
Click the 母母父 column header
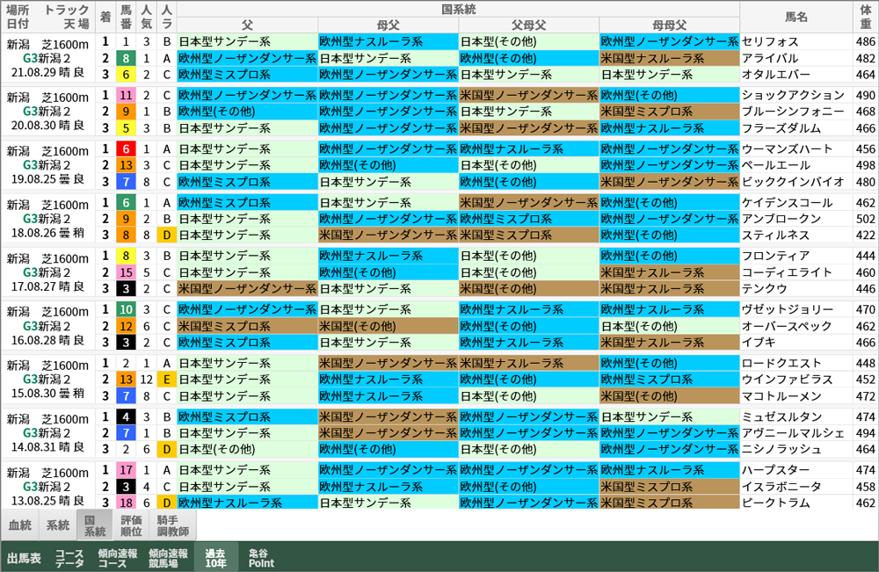[x=669, y=25]
